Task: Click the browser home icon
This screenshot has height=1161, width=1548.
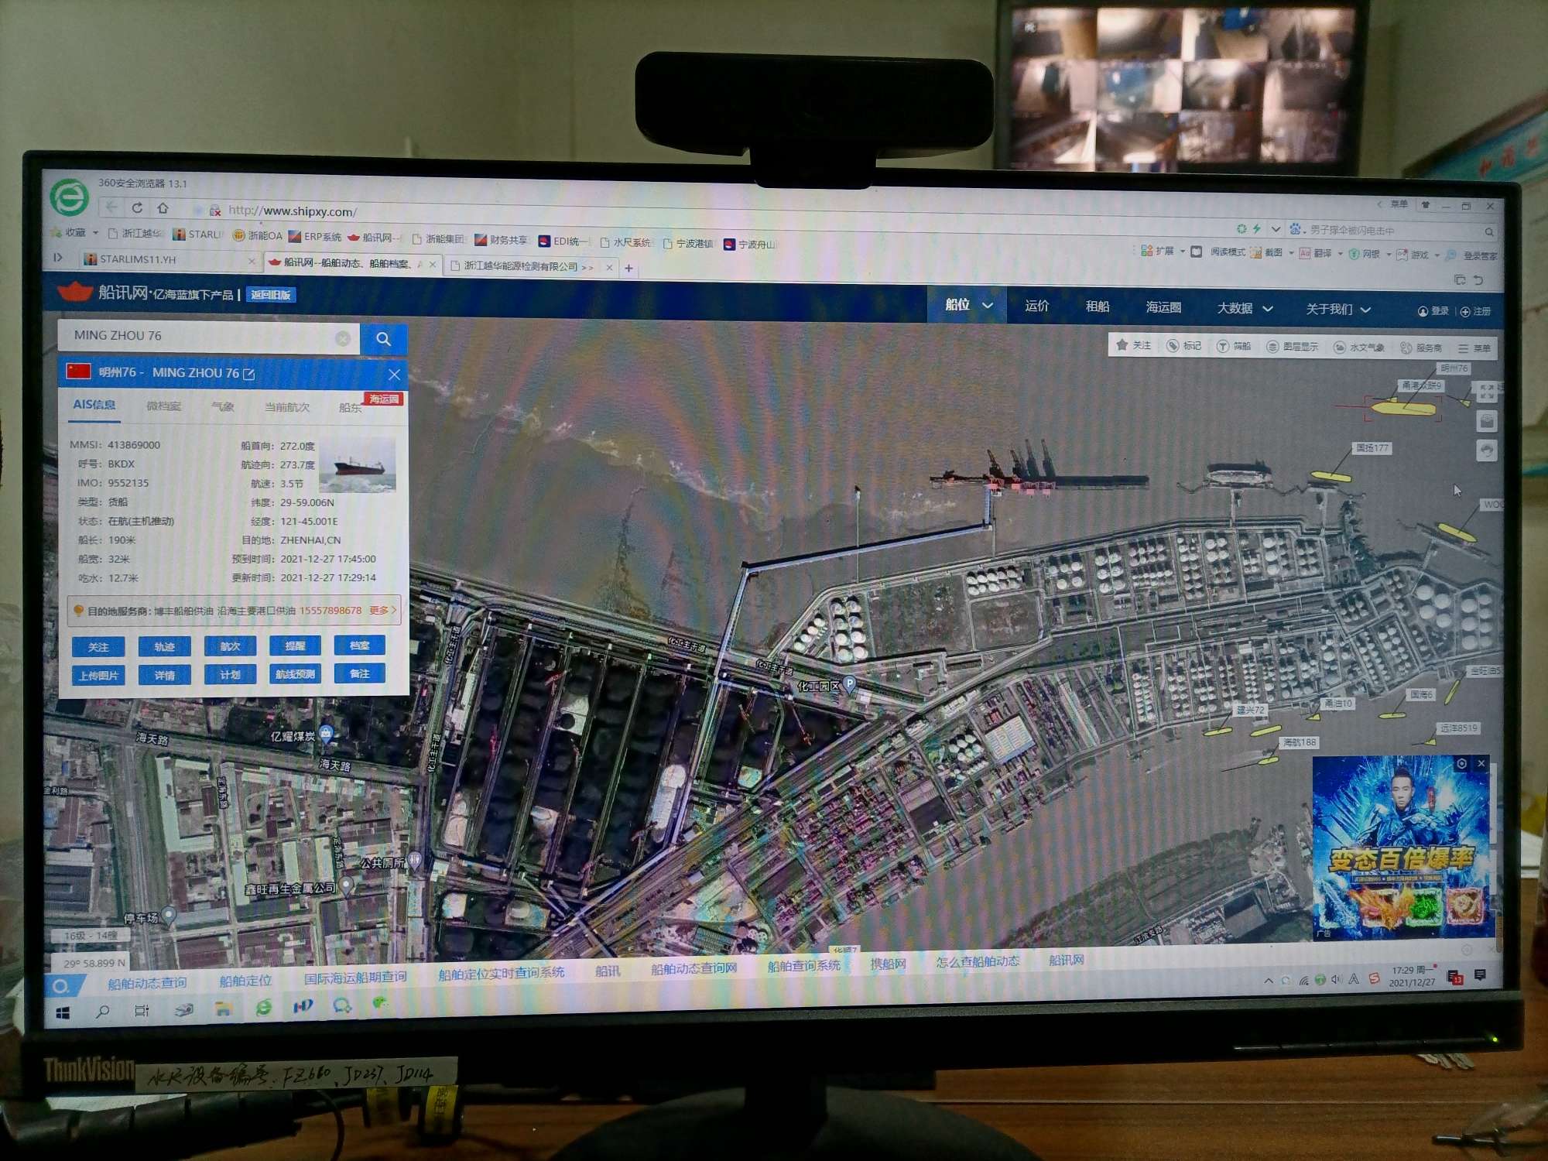Action: [163, 207]
